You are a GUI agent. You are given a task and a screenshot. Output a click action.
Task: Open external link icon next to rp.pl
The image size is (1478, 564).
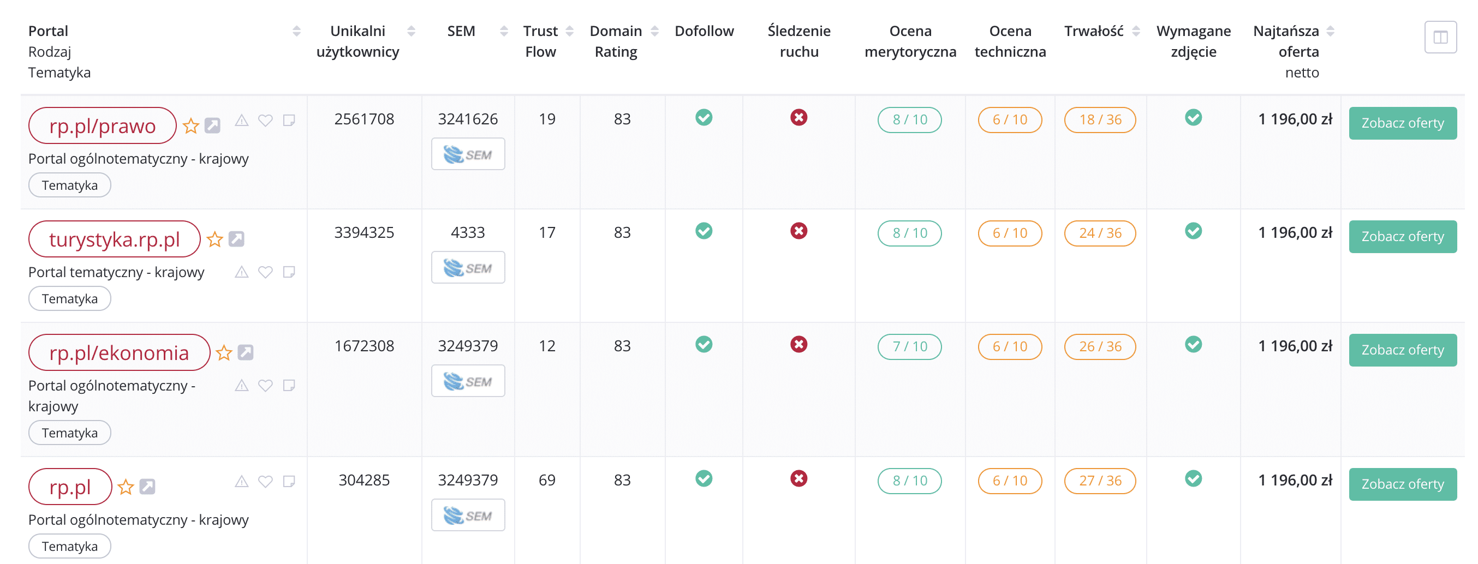pyautogui.click(x=147, y=487)
